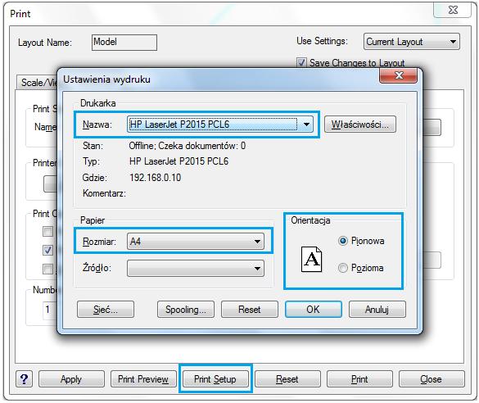Toggle Save Changes to Layout checkbox
479x403 pixels.
click(301, 62)
